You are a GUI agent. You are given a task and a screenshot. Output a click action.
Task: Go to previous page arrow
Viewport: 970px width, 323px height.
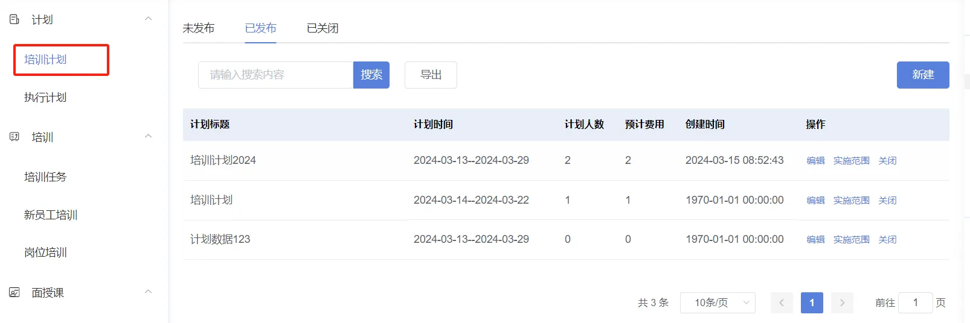(782, 303)
